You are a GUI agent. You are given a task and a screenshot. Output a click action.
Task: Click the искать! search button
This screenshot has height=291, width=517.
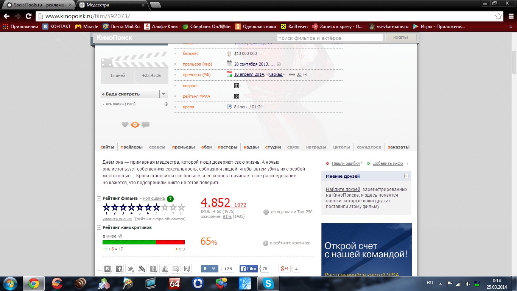click(401, 38)
